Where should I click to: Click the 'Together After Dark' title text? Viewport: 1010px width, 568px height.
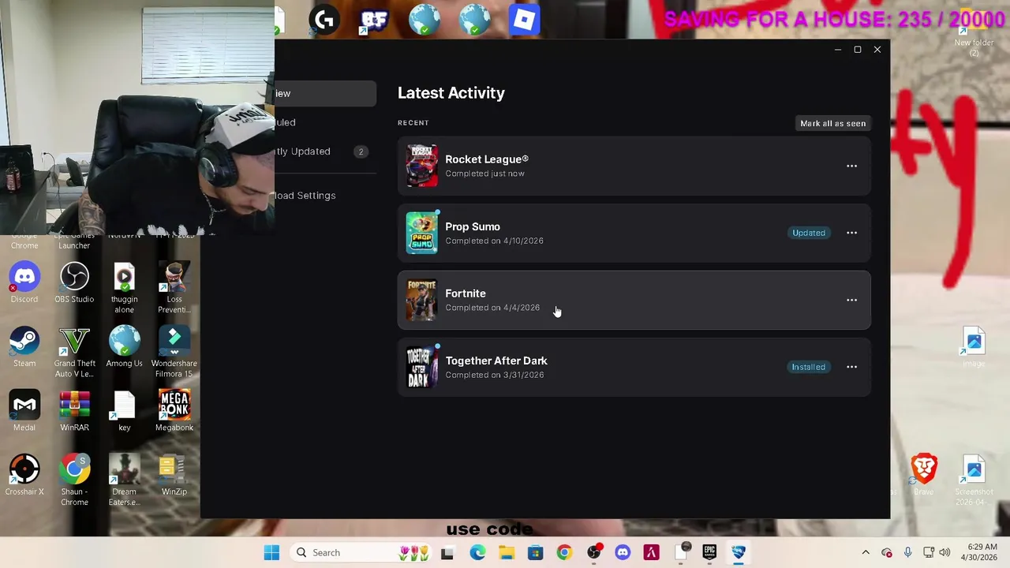(496, 361)
